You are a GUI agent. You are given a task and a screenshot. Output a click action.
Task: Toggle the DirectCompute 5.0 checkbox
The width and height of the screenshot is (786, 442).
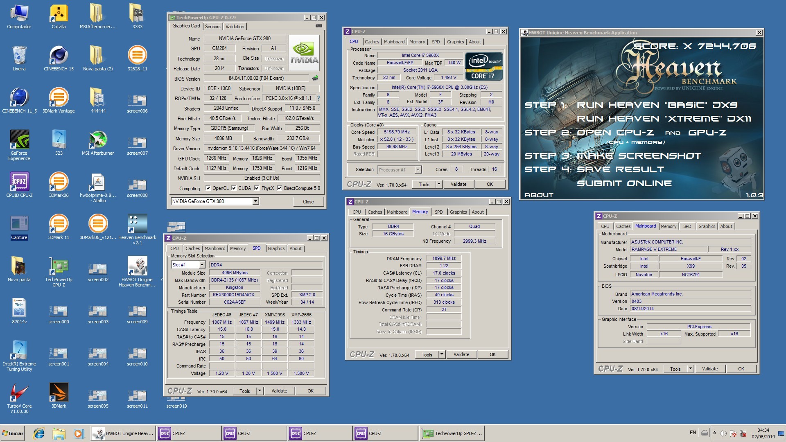[279, 188]
